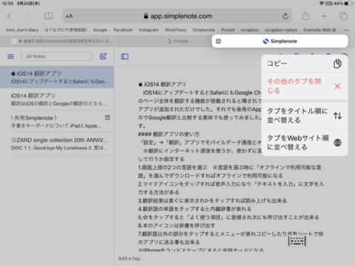Viewport: 355px width, 266px height.
Task: Click the copy pages icon in menu
Action: pos(337,64)
